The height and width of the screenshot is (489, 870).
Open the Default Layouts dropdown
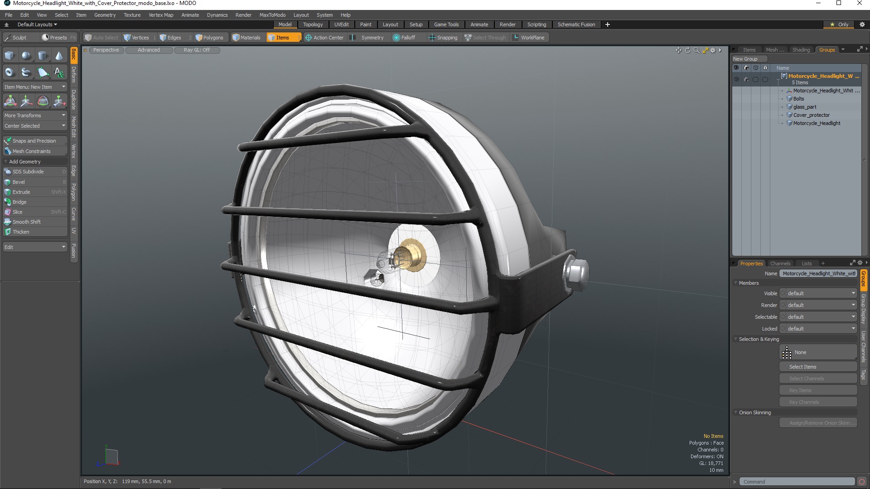[x=37, y=24]
